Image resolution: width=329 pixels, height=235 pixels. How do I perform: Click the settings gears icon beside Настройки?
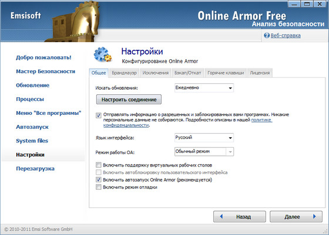coord(103,55)
